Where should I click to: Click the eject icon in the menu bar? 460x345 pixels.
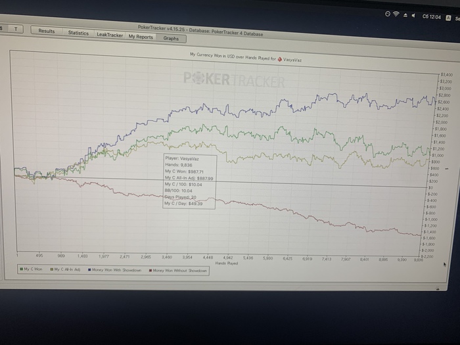pos(405,15)
